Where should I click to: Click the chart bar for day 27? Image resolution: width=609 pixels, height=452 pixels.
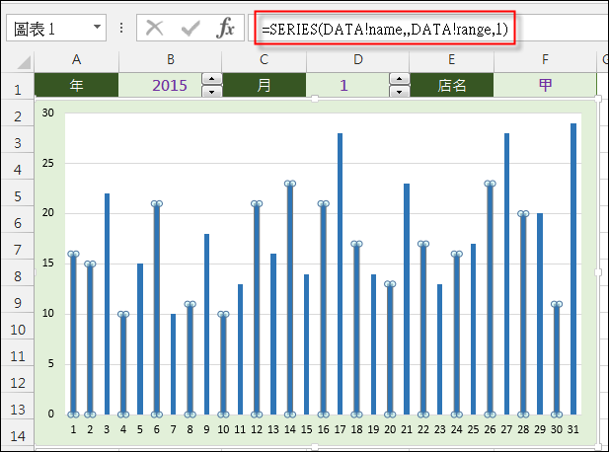click(506, 273)
